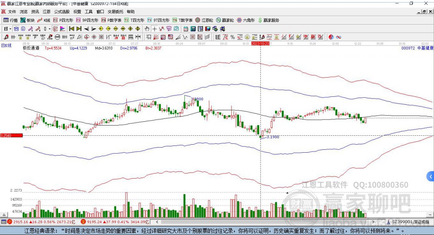
Task: Open the 浏览 menu
Action: (x=24, y=11)
